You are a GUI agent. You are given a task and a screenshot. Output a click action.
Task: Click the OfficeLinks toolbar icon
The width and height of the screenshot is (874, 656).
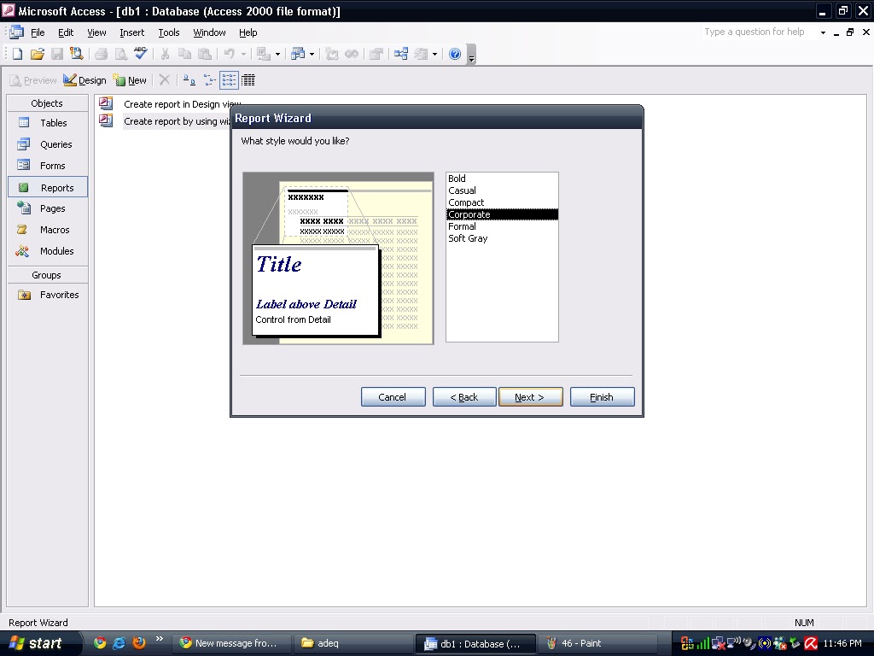pos(263,54)
